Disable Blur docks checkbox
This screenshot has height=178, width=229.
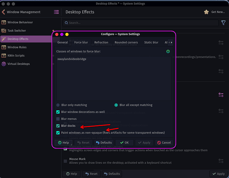coord(58,126)
